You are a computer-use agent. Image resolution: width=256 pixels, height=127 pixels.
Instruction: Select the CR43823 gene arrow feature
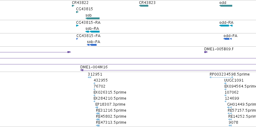click(x=144, y=6)
